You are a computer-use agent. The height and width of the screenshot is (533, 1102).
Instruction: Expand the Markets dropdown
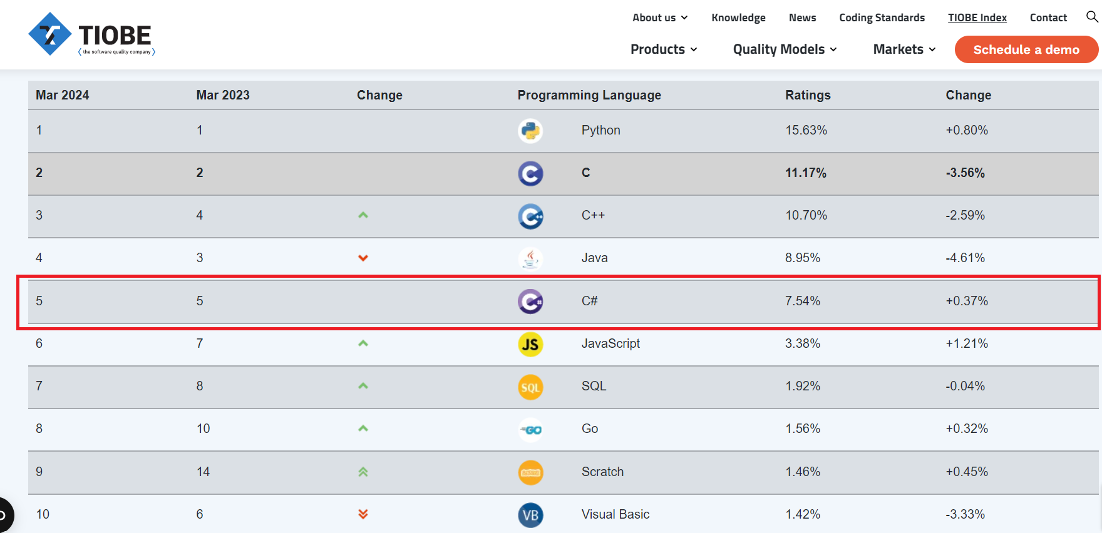tap(904, 49)
